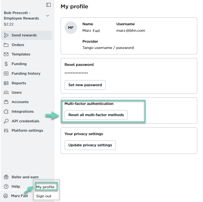Click the Funding dollar sign icon
203x202 pixels.
click(x=6, y=64)
